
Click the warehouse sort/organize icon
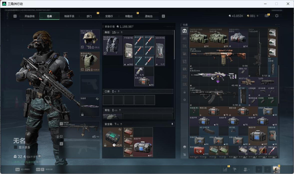(184, 154)
